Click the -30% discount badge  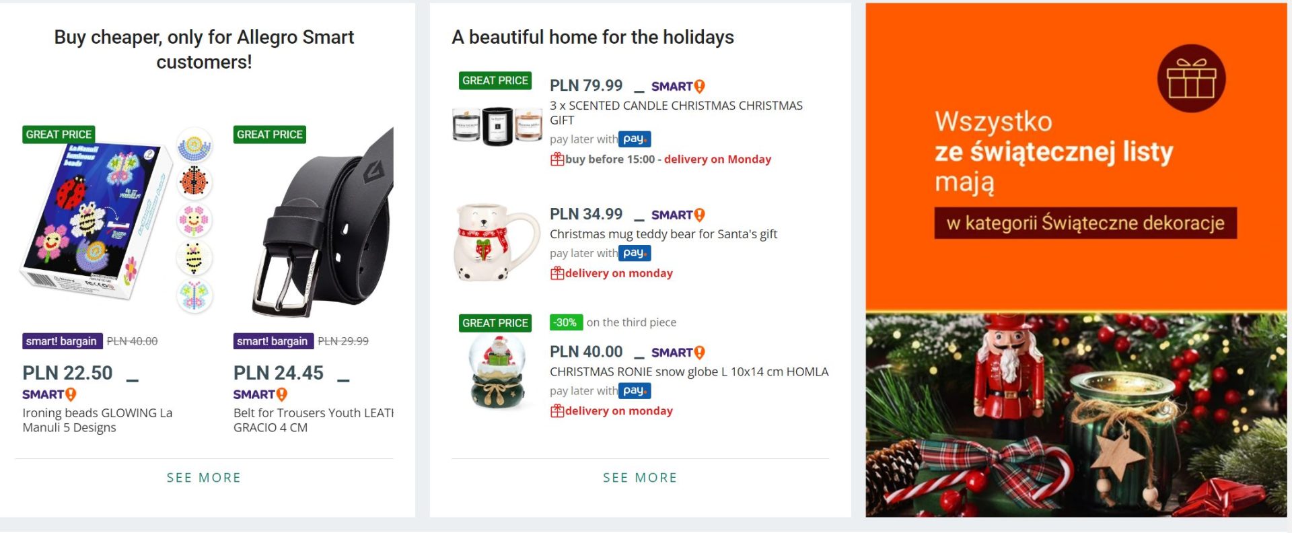coord(566,322)
